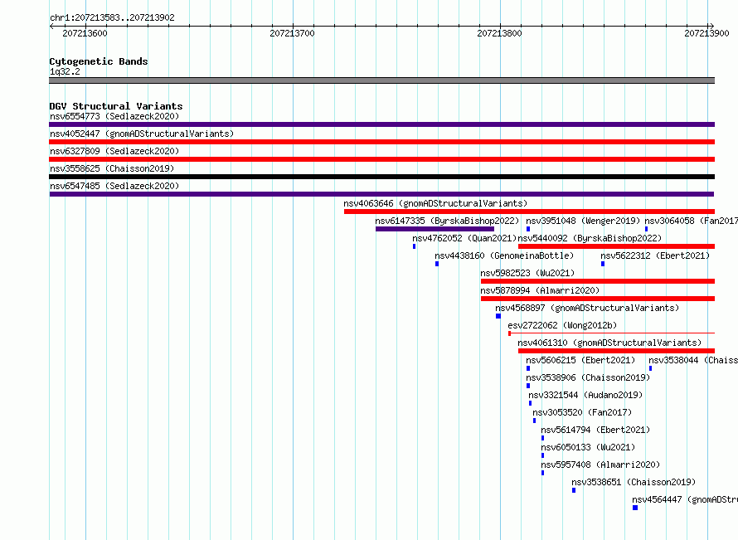Click the blue marker under nsv3538906
738x540 pixels.
528,386
